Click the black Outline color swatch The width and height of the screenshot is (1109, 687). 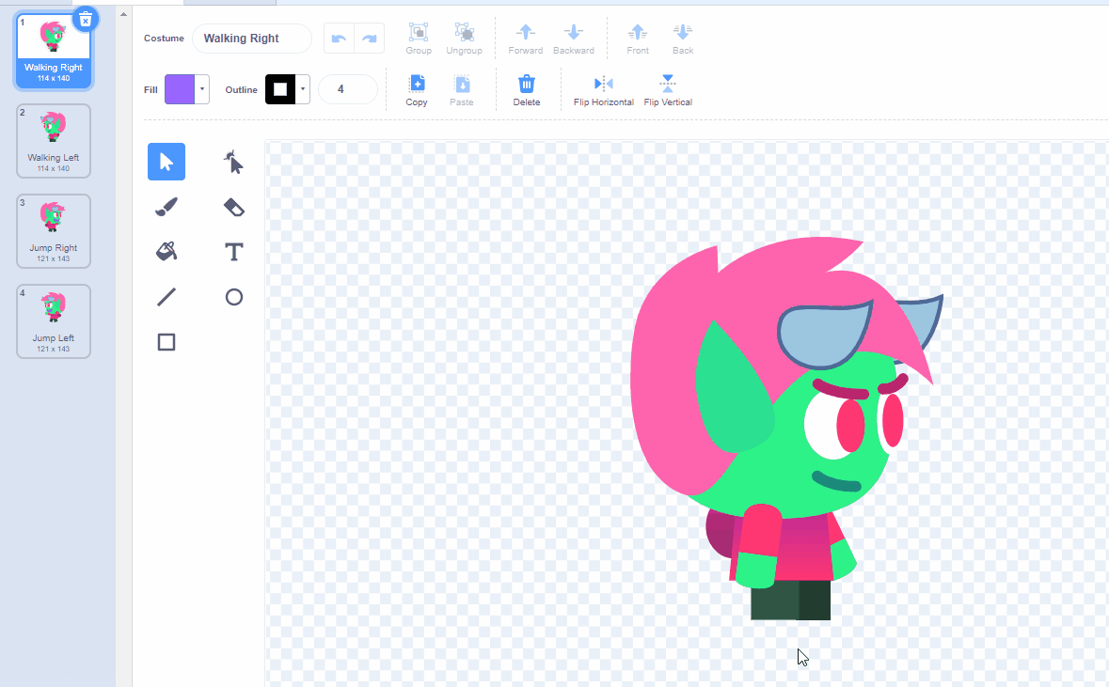(279, 90)
